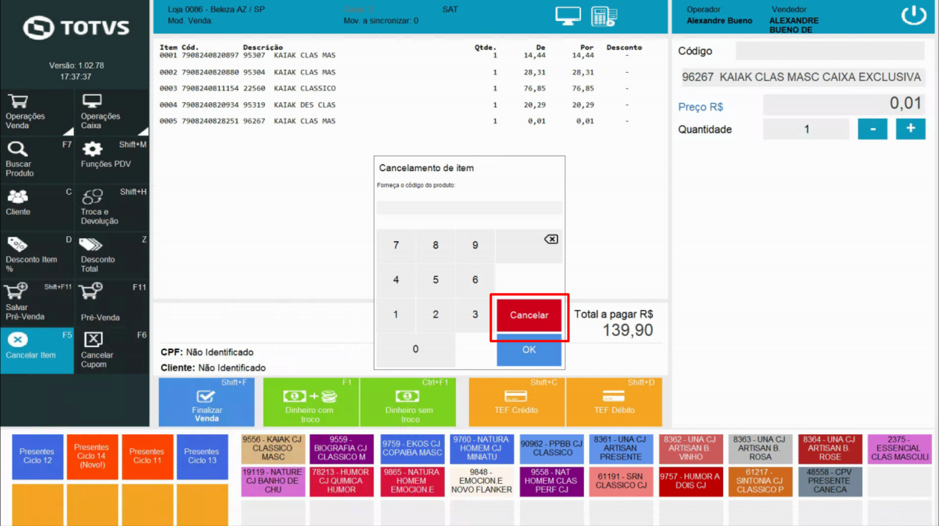
Task: Click the Quantidade value field
Action: point(806,129)
